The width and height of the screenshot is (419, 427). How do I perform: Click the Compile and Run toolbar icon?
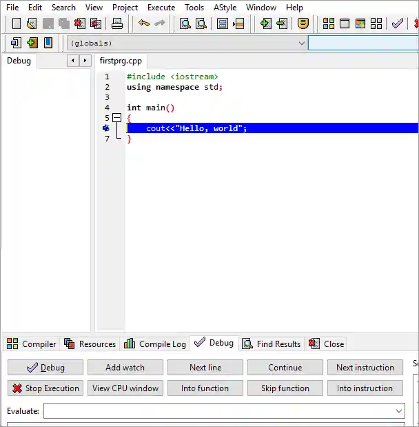360,23
